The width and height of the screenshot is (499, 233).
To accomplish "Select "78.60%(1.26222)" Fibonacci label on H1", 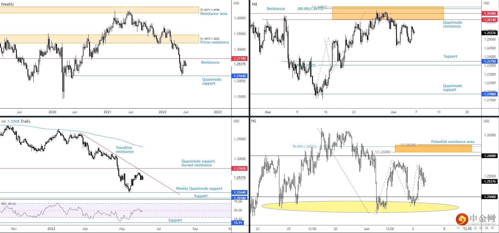I will click(x=304, y=147).
